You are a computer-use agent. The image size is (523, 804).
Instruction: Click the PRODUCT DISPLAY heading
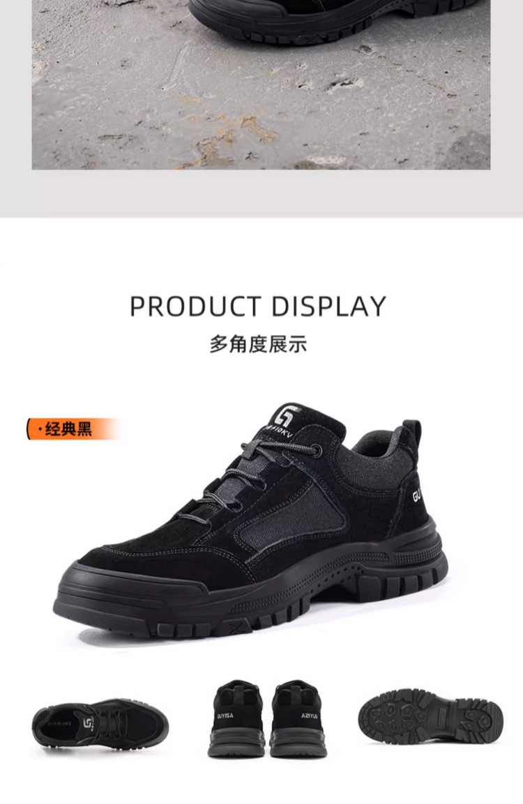point(257,307)
